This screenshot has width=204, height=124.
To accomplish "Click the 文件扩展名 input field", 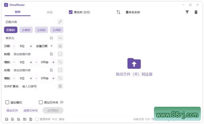I will 38,86.
